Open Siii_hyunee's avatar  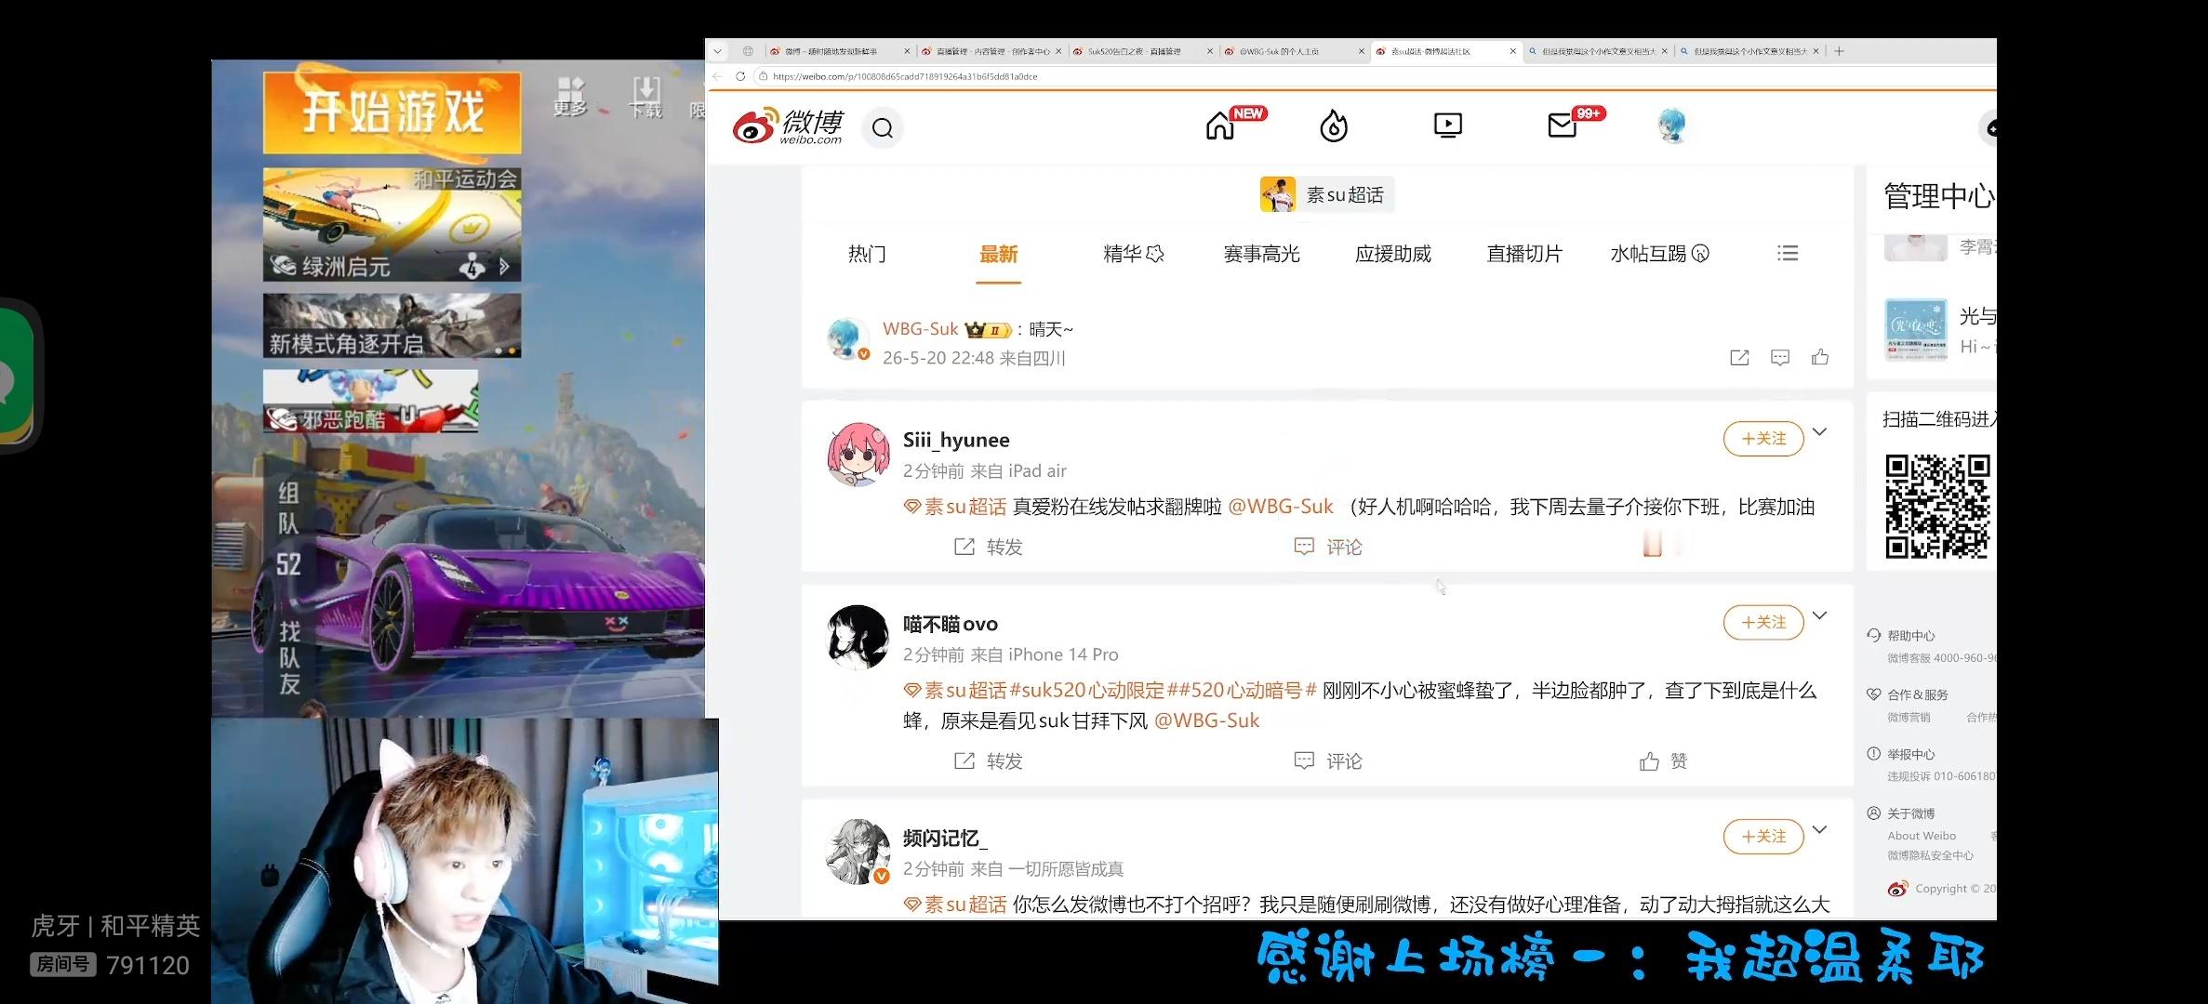click(x=858, y=455)
